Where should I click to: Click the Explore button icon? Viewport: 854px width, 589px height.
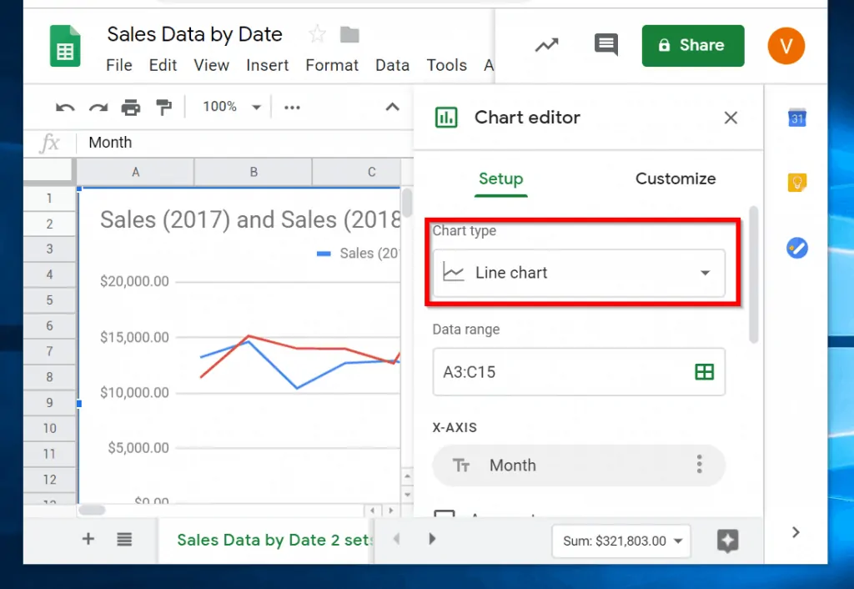coord(727,541)
